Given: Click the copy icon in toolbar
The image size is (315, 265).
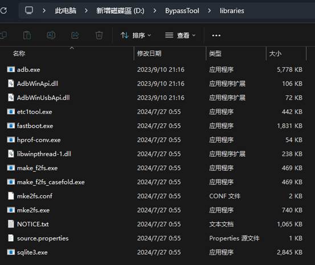Looking at the screenshot, I should pyautogui.click(x=3, y=35).
